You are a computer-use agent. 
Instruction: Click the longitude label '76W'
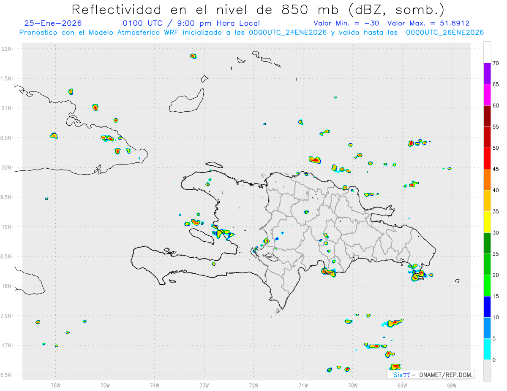55,385
